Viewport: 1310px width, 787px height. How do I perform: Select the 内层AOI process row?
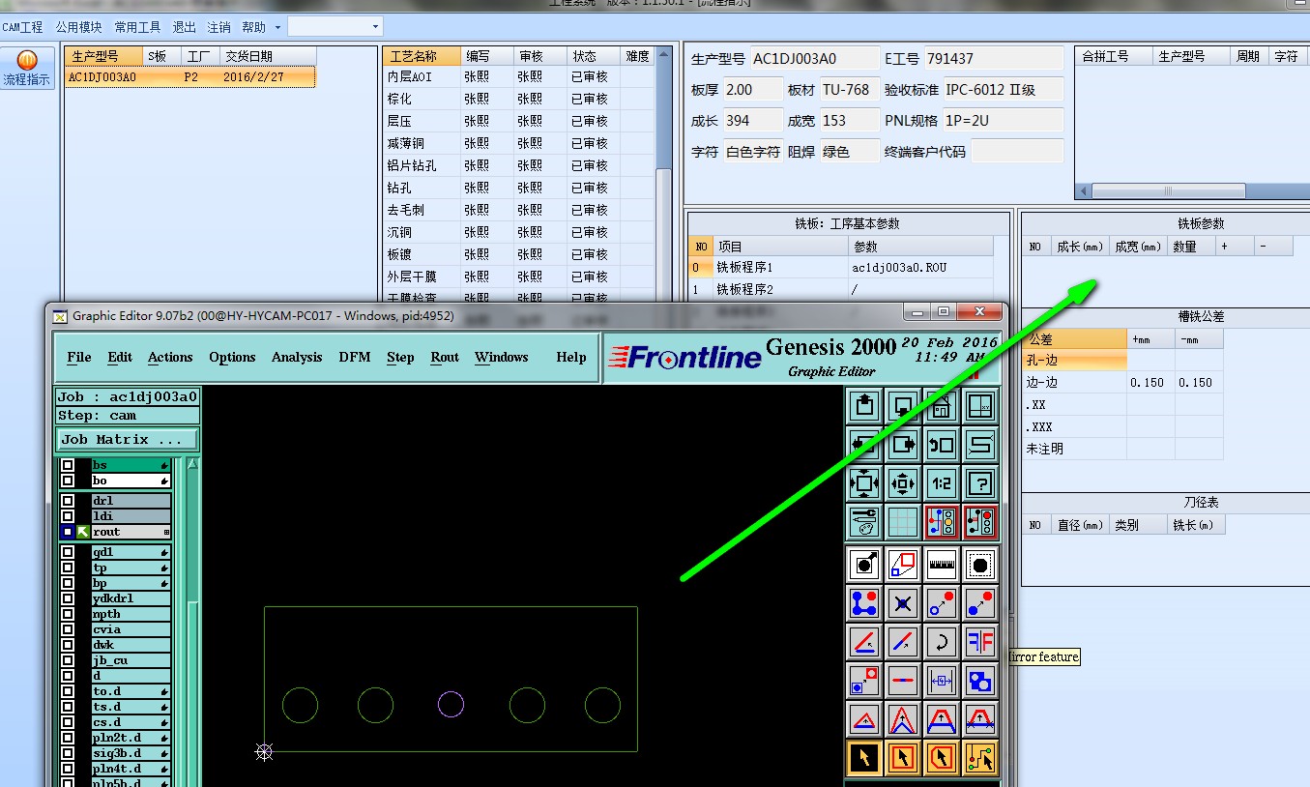click(x=519, y=76)
